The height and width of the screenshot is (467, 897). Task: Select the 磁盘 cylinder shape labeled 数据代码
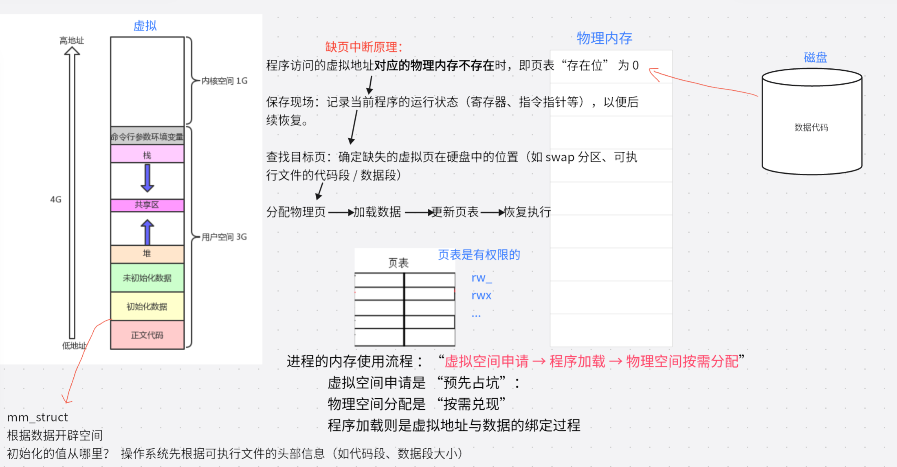pyautogui.click(x=811, y=122)
